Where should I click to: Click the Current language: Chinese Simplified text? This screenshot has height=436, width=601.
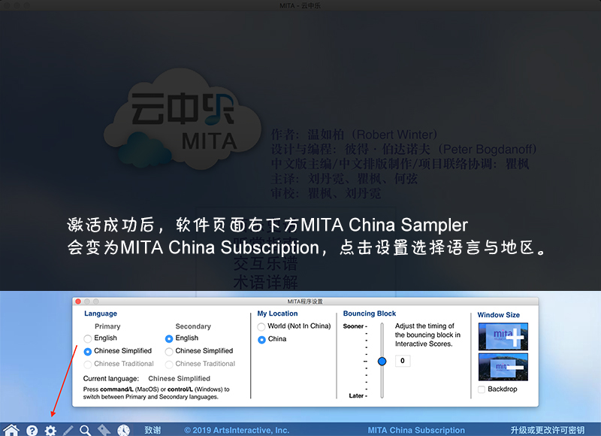(146, 378)
